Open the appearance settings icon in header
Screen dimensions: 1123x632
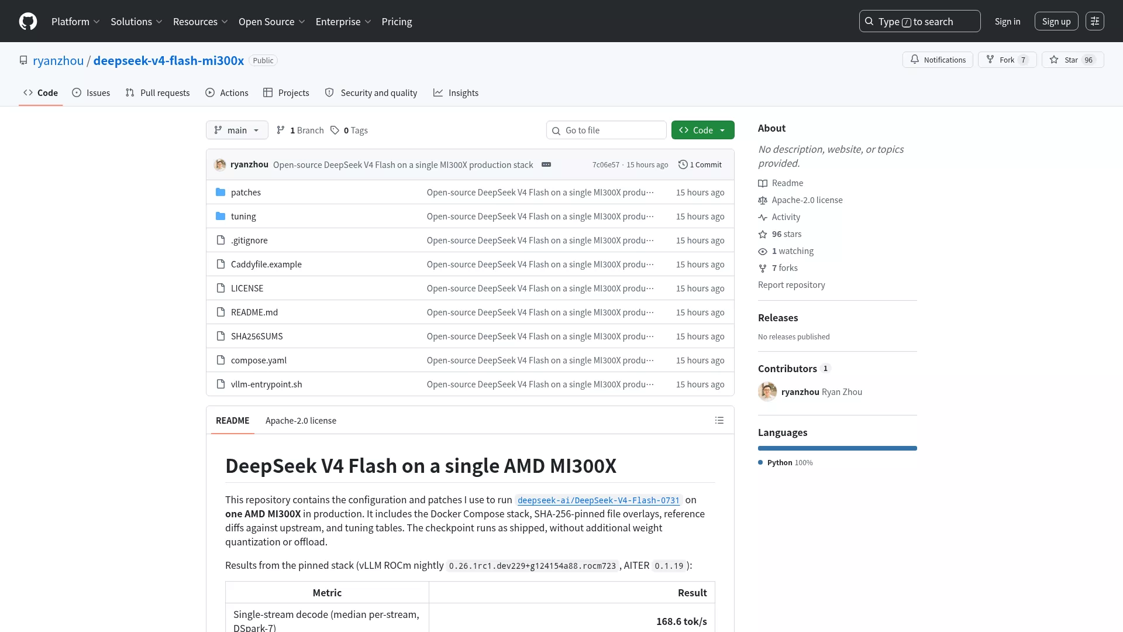[x=1095, y=22]
